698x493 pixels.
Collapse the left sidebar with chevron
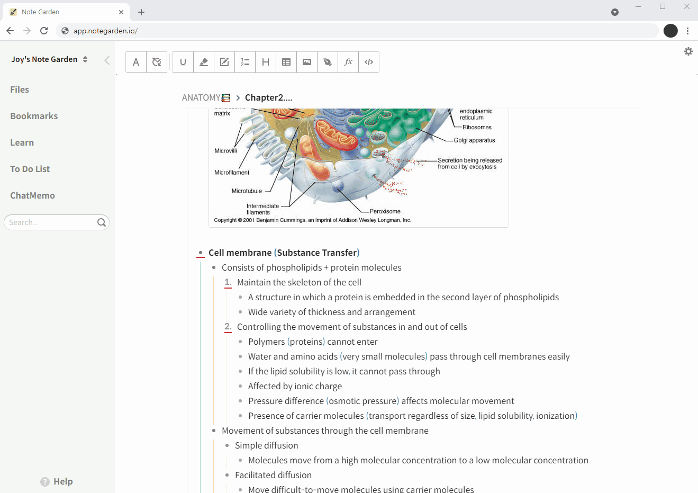tap(107, 60)
